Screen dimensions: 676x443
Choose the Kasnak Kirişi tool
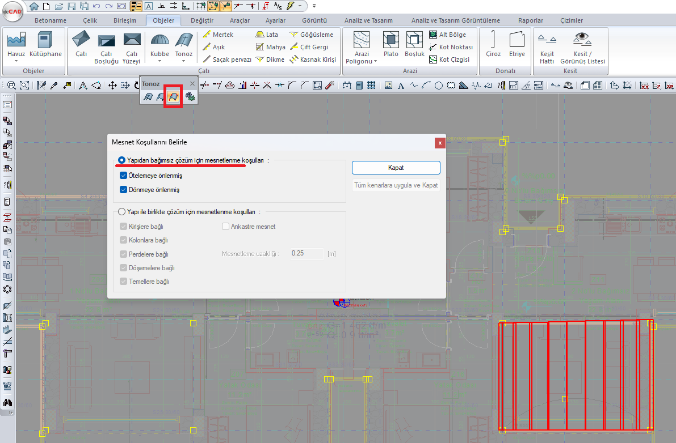coord(313,59)
